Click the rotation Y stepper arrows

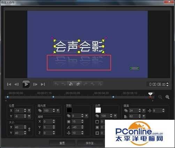(54, 127)
